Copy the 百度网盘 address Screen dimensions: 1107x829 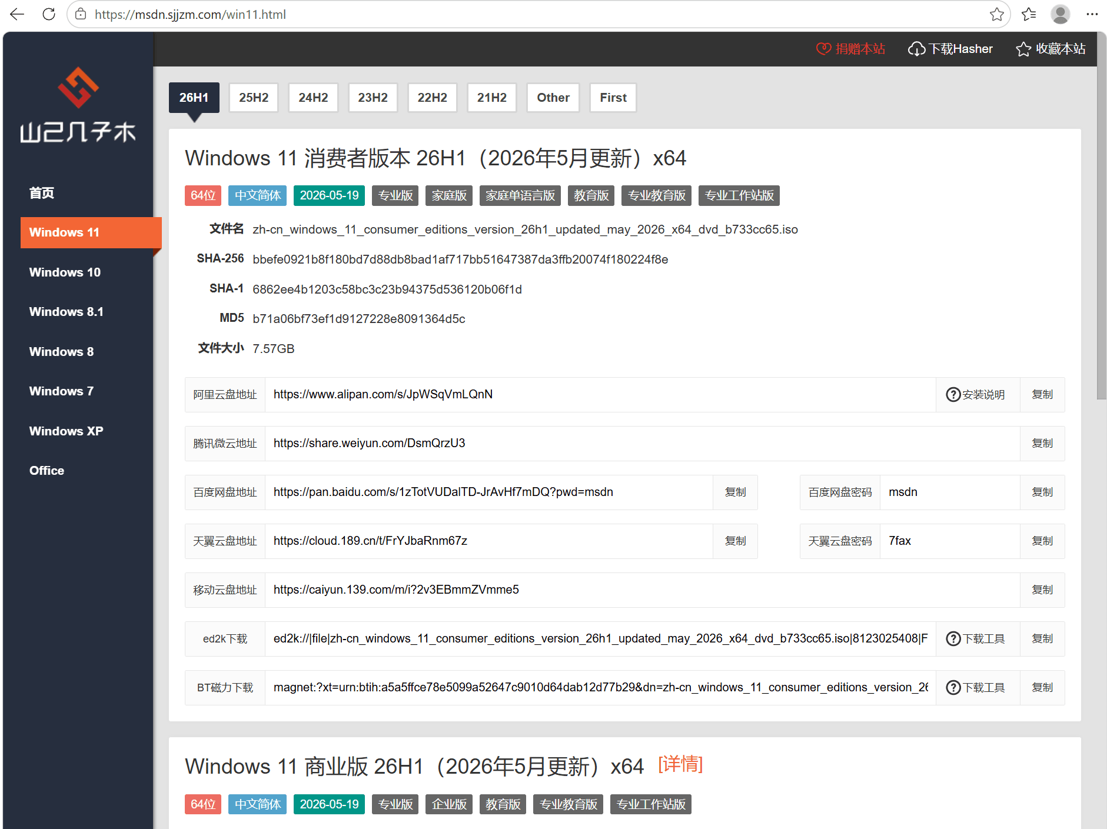[x=735, y=492]
